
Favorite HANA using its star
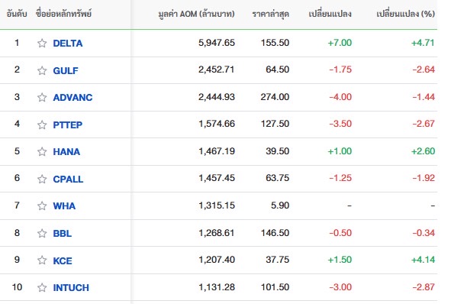point(42,151)
